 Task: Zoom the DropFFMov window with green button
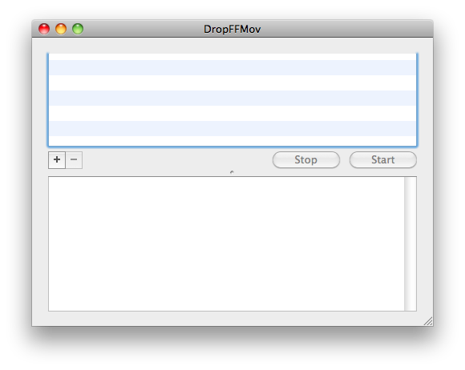[x=78, y=29]
